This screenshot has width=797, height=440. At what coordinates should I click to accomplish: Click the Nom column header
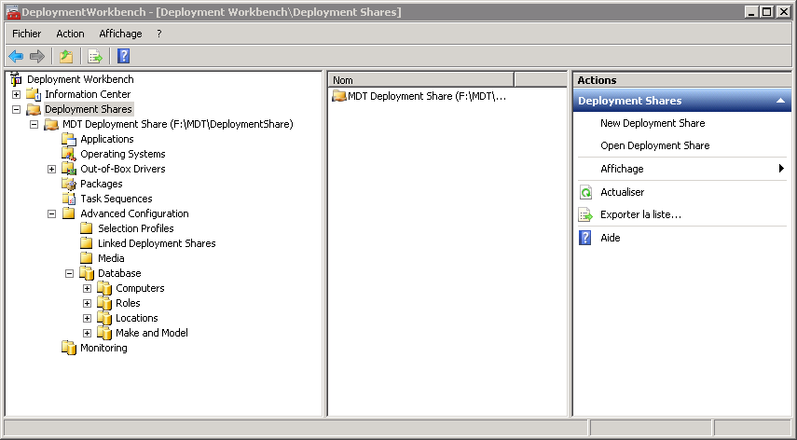pos(420,80)
